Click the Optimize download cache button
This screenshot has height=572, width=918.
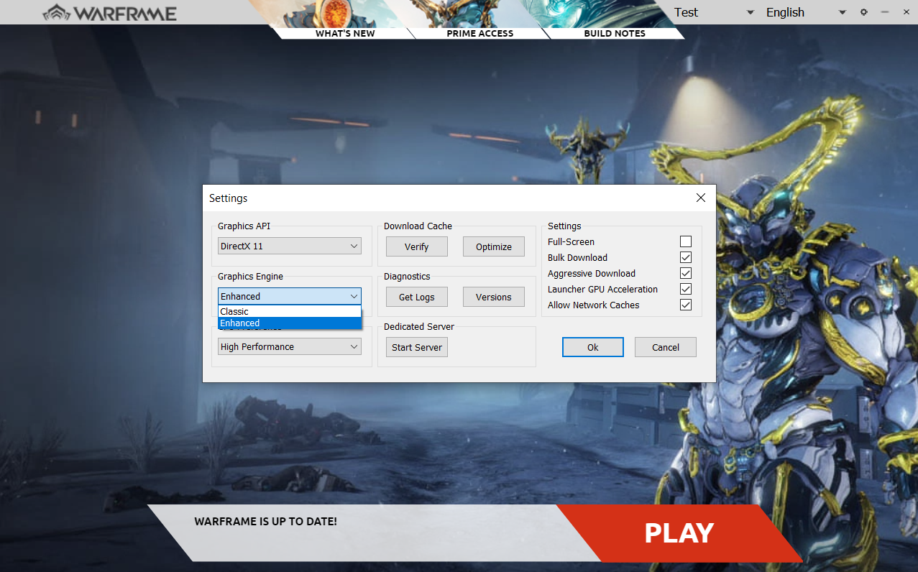point(494,246)
